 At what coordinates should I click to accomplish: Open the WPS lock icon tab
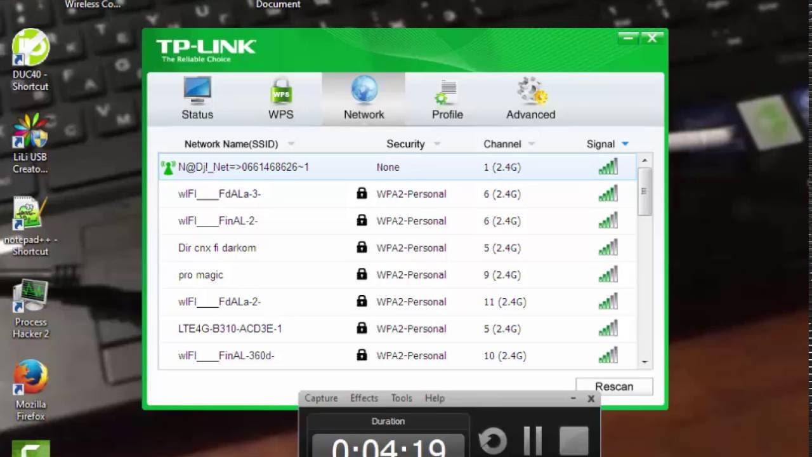(280, 91)
